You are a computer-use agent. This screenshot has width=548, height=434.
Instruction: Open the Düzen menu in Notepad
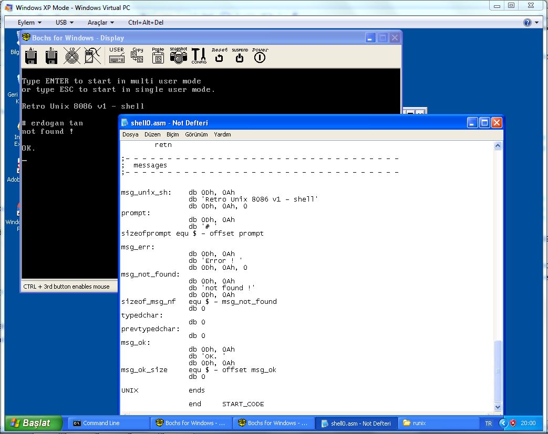point(152,134)
